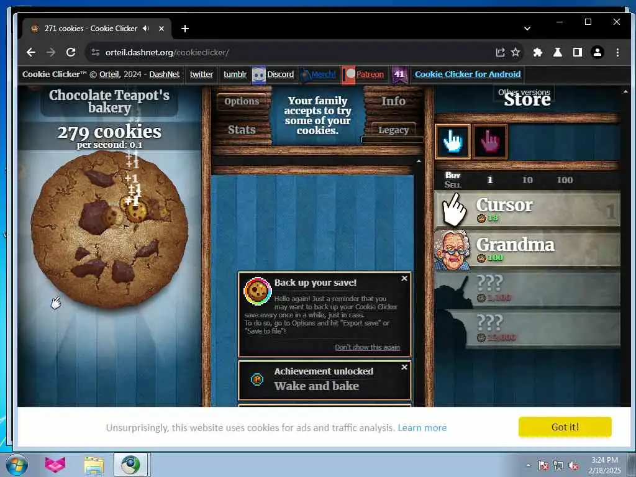
Task: Open a new browser tab
Action: tap(185, 29)
